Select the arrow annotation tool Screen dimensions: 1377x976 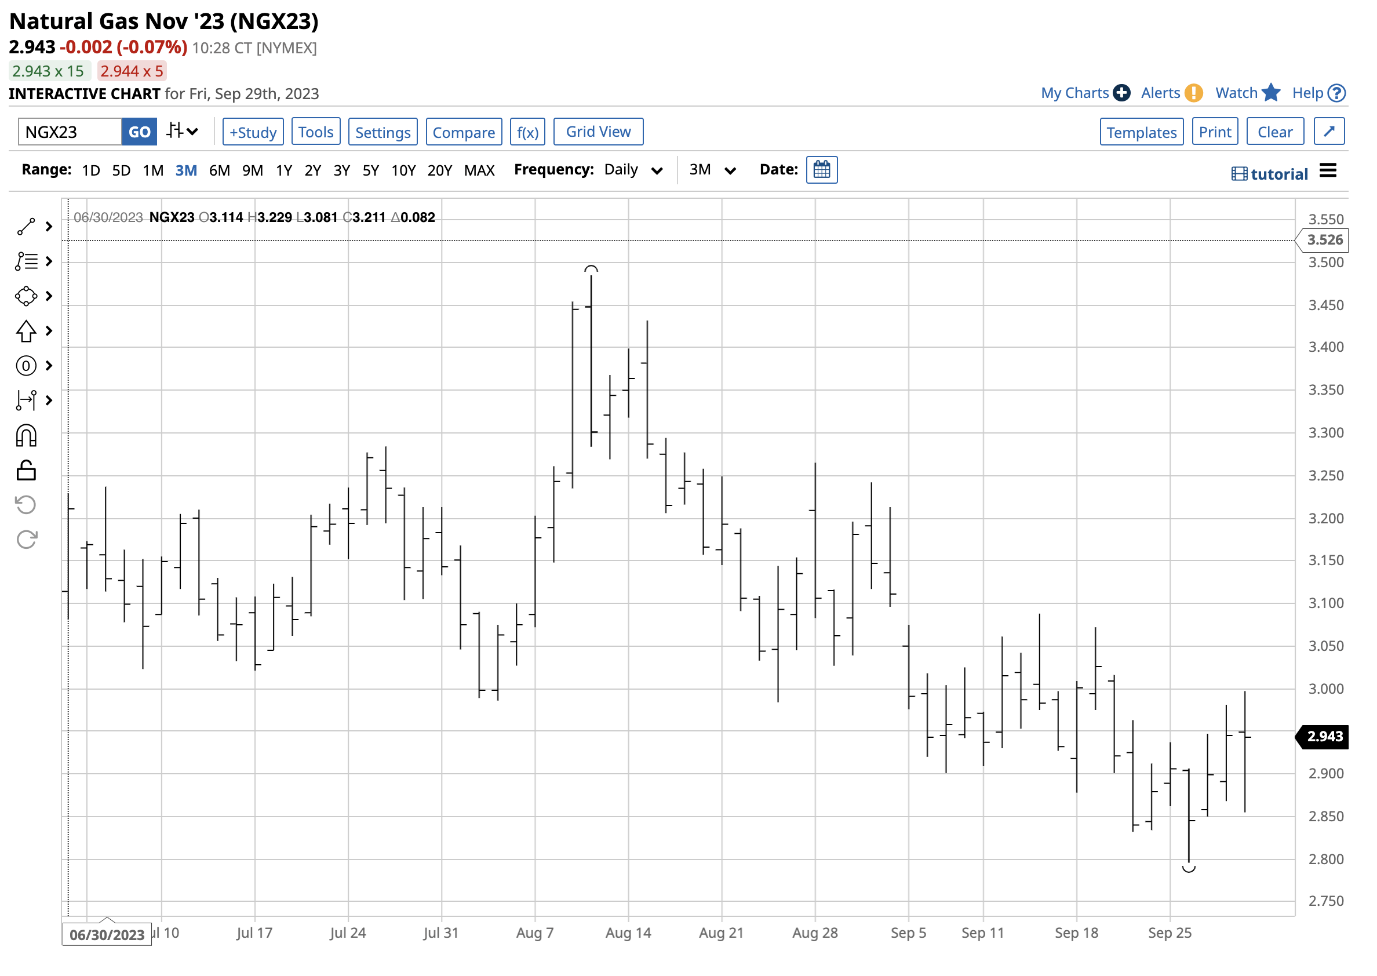(27, 331)
